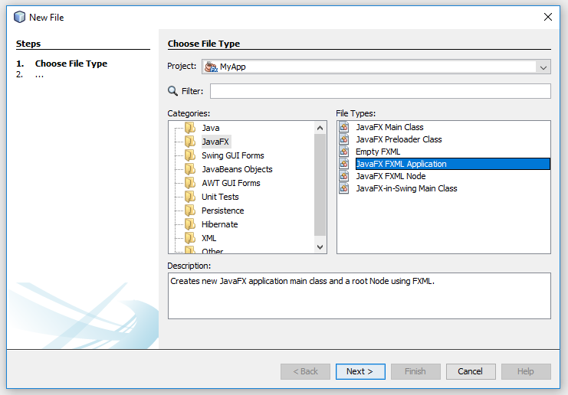
Task: Select the JavaFX category
Action: (x=215, y=142)
